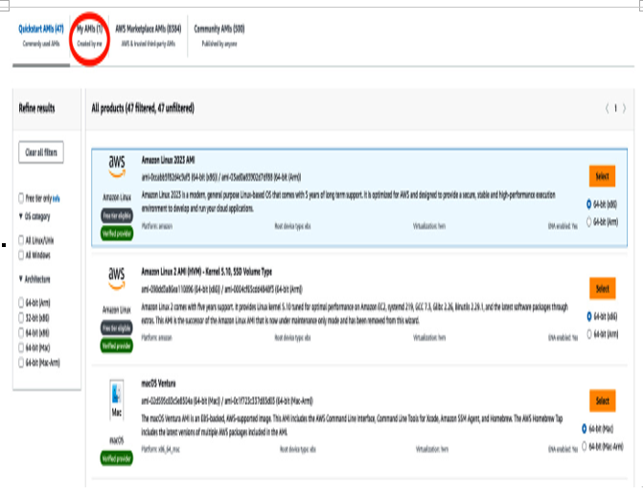Viewport: 643px width, 495px height.
Task: Click the macOS Ventura title
Action: [x=158, y=384]
